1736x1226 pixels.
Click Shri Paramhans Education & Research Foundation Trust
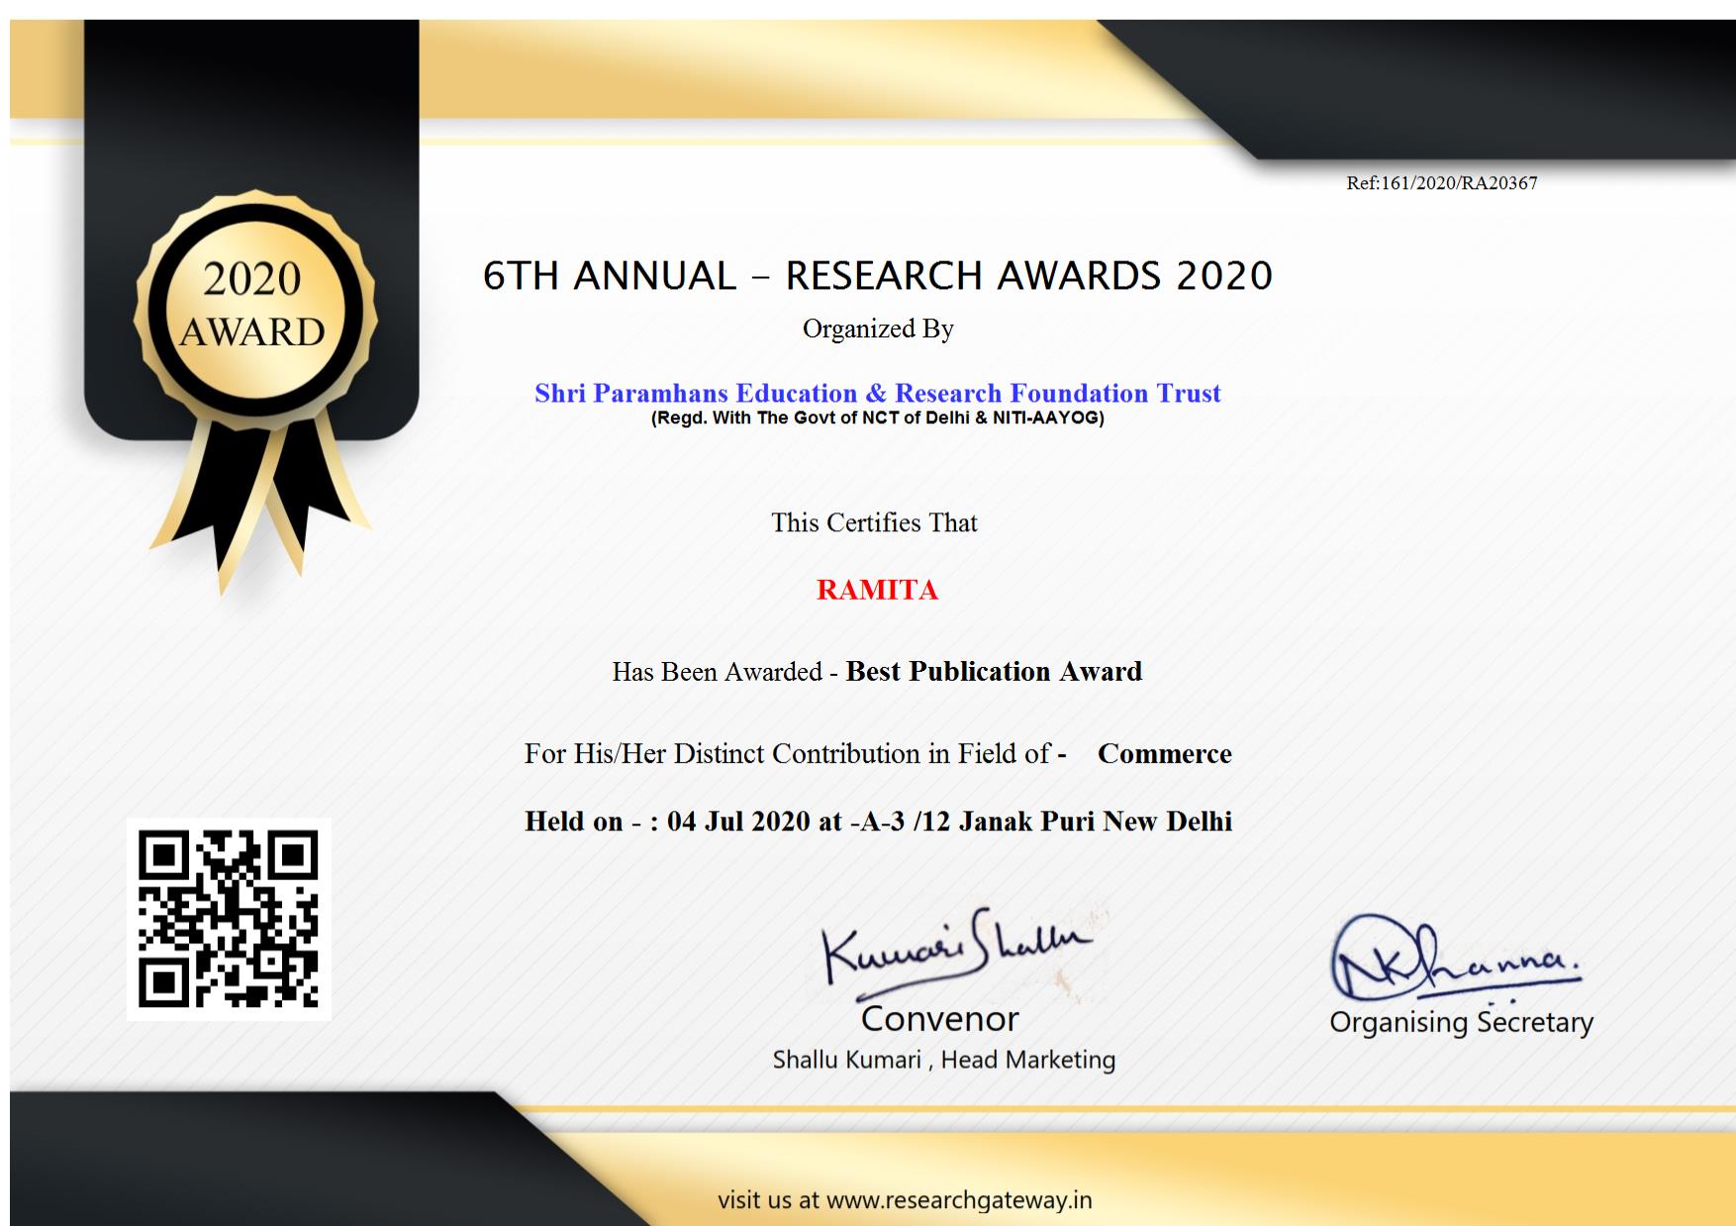click(x=877, y=393)
